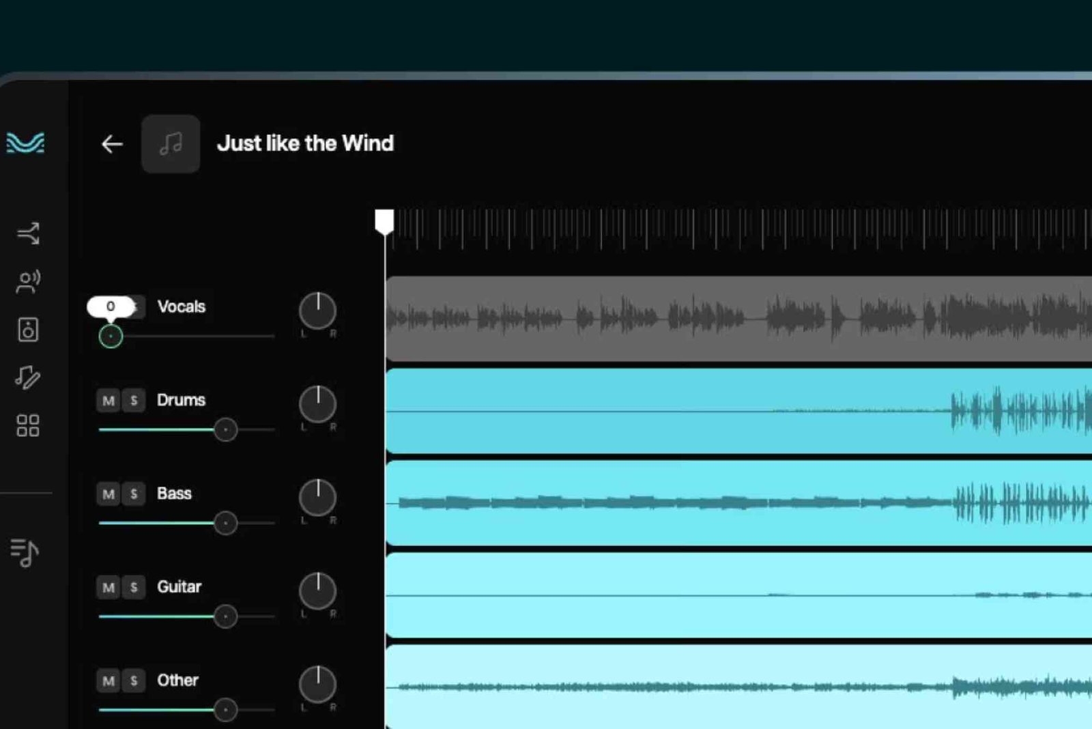Click the back arrow next to song title
Viewport: 1092px width, 729px height.
(112, 144)
